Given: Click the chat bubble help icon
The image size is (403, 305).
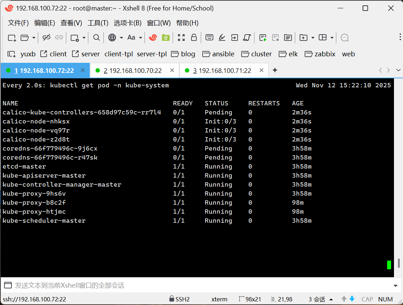Looking at the screenshot, I should point(344,38).
